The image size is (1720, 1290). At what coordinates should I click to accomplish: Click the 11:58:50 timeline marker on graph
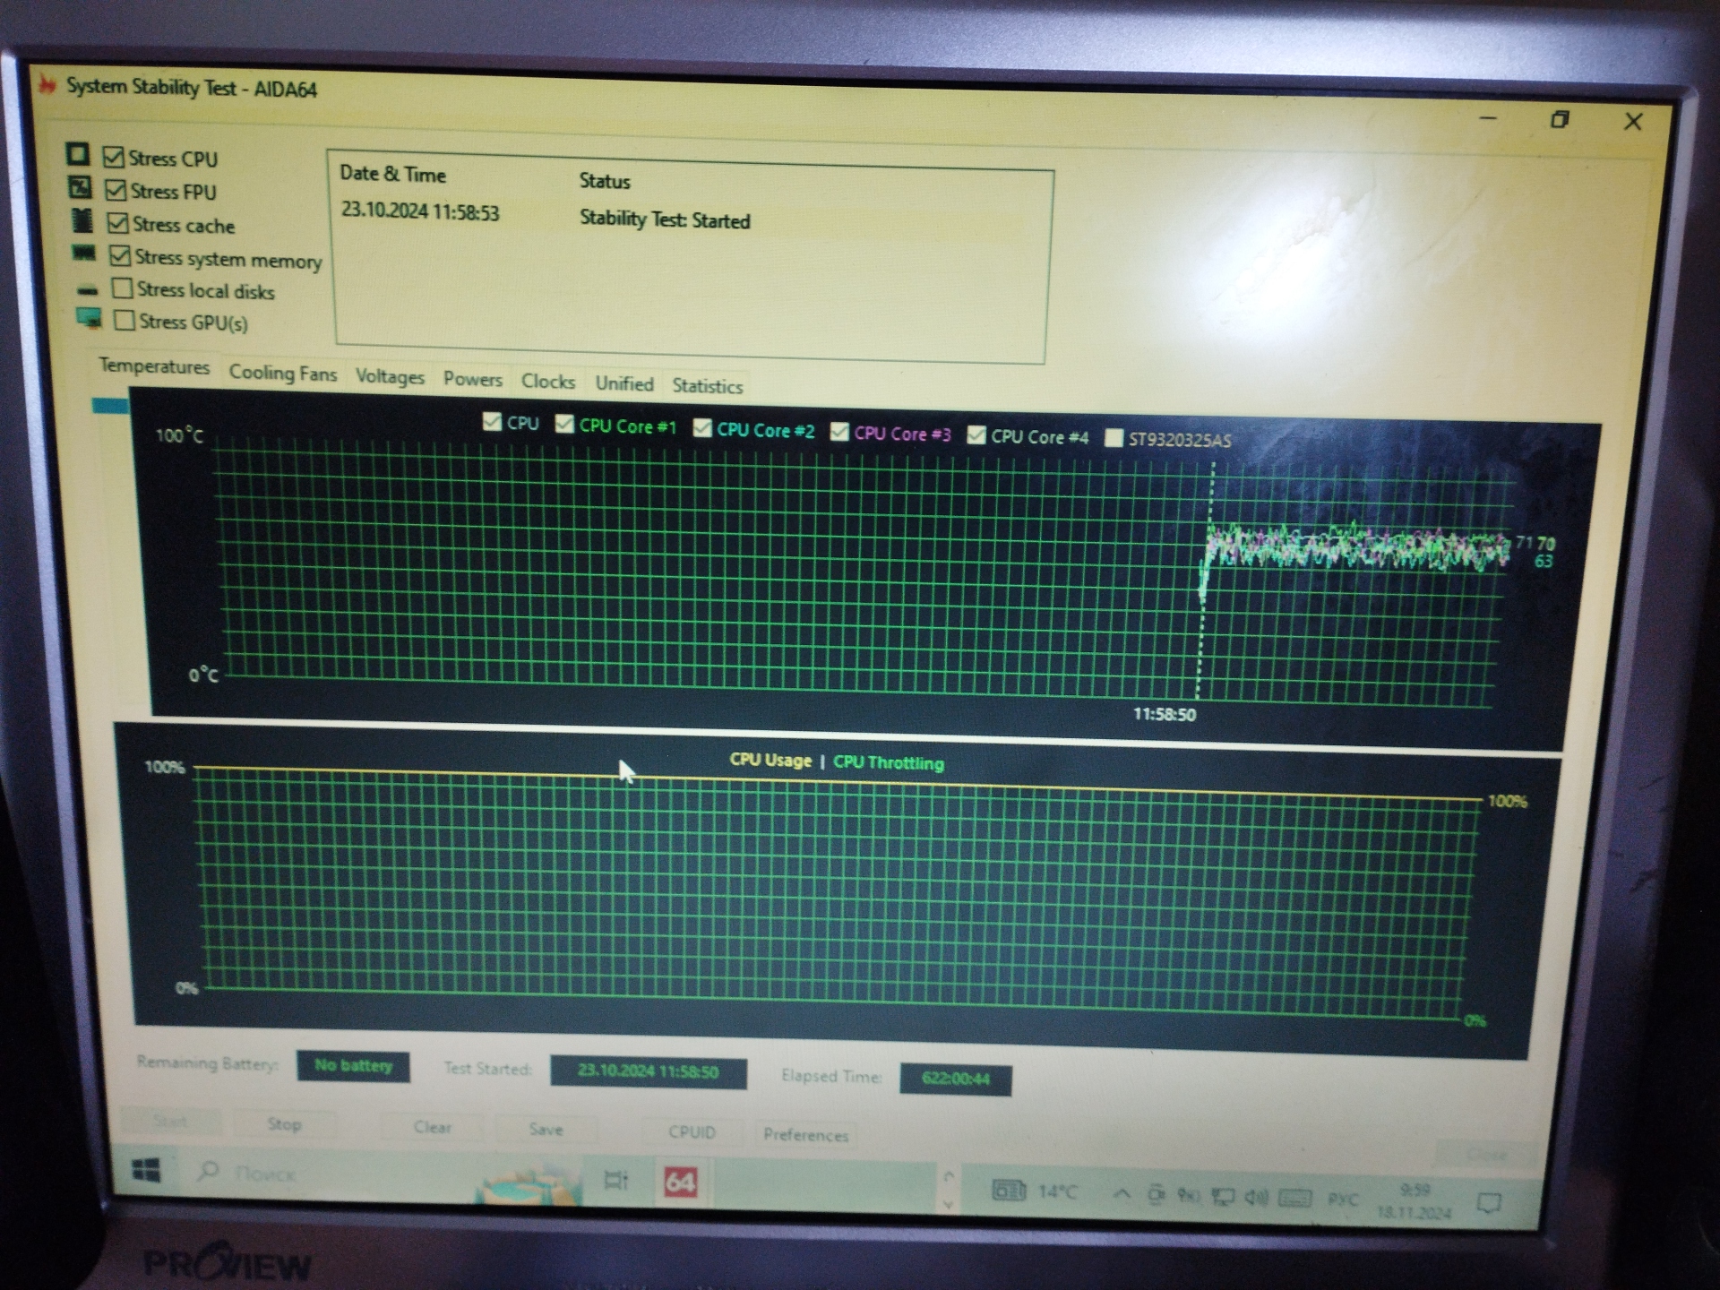pos(1165,715)
